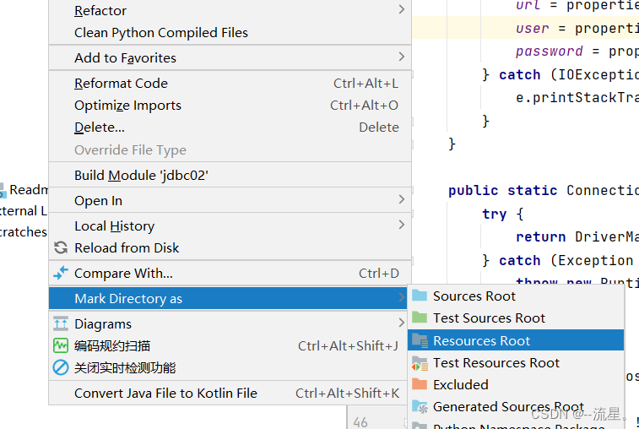
Task: Choose Convert Java File to Kotlin File
Action: (165, 394)
